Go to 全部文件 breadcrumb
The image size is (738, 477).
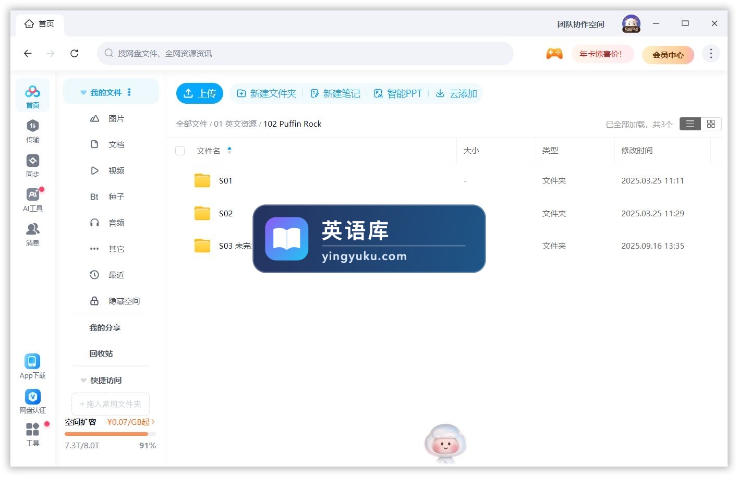pyautogui.click(x=191, y=124)
